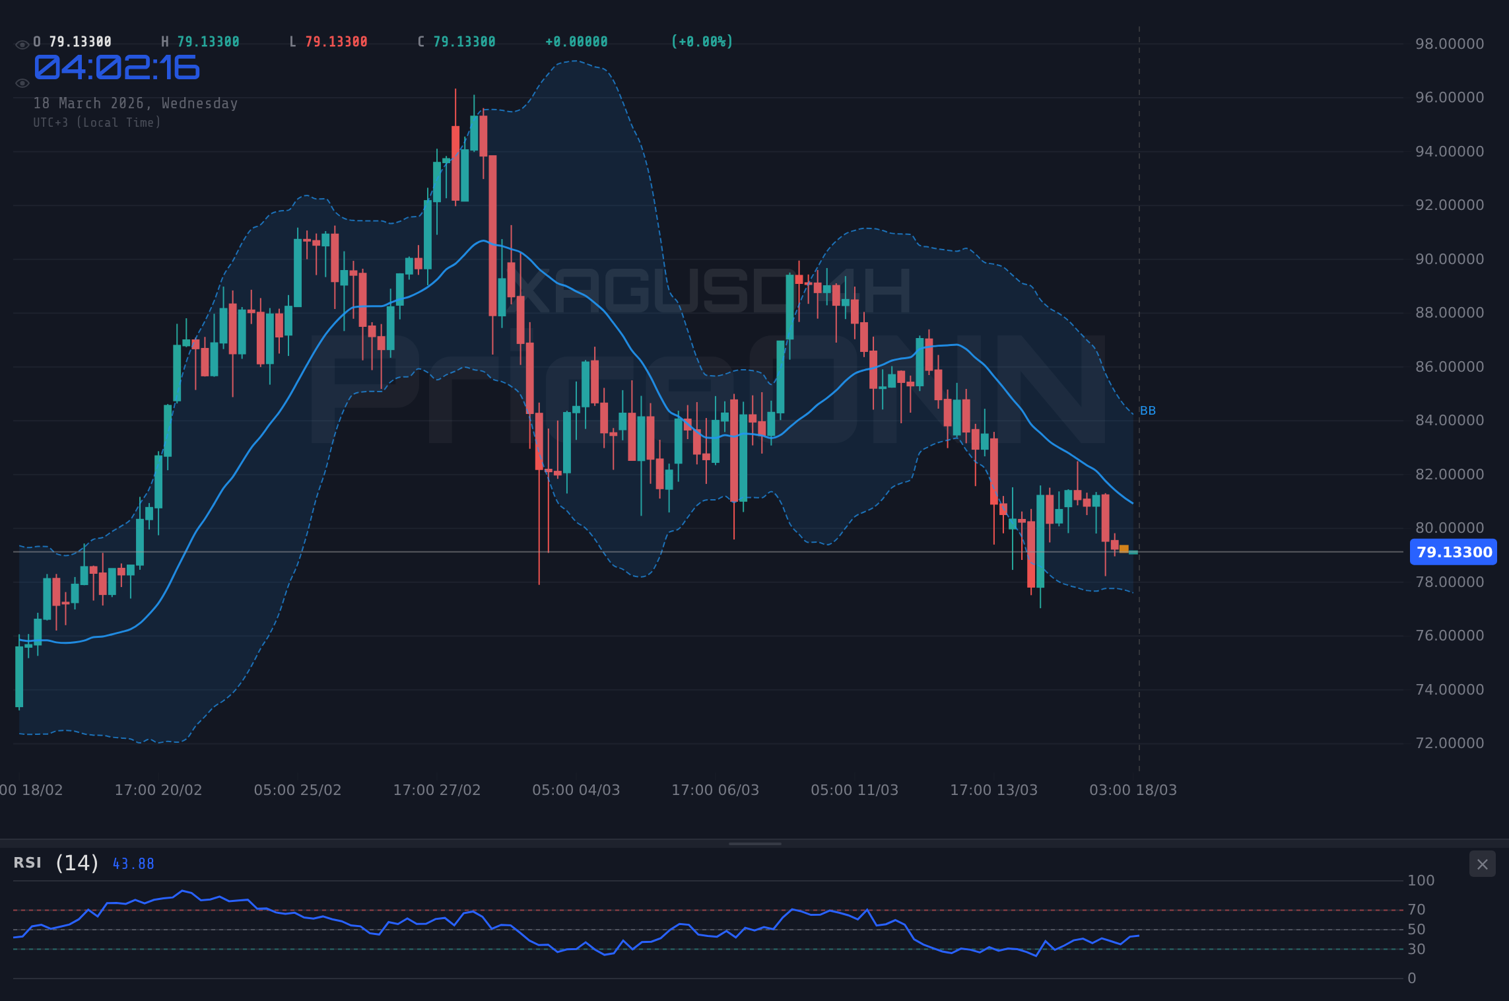Click the 94.00000 price axis label
Screen dimensions: 1509x1001
click(1450, 152)
